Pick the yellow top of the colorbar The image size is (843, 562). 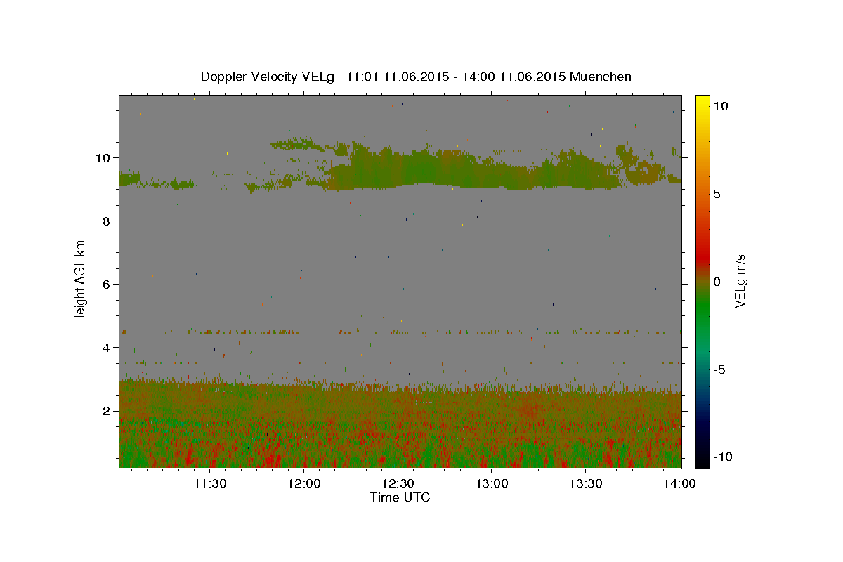pyautogui.click(x=702, y=102)
